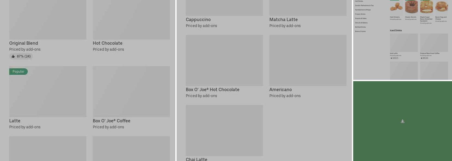
Task: Click the Popular badge on Latte
Action: click(18, 71)
